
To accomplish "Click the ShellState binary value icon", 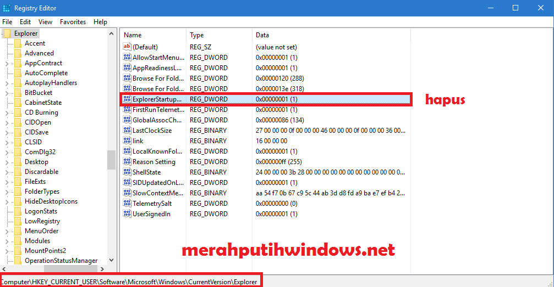I will pyautogui.click(x=127, y=172).
